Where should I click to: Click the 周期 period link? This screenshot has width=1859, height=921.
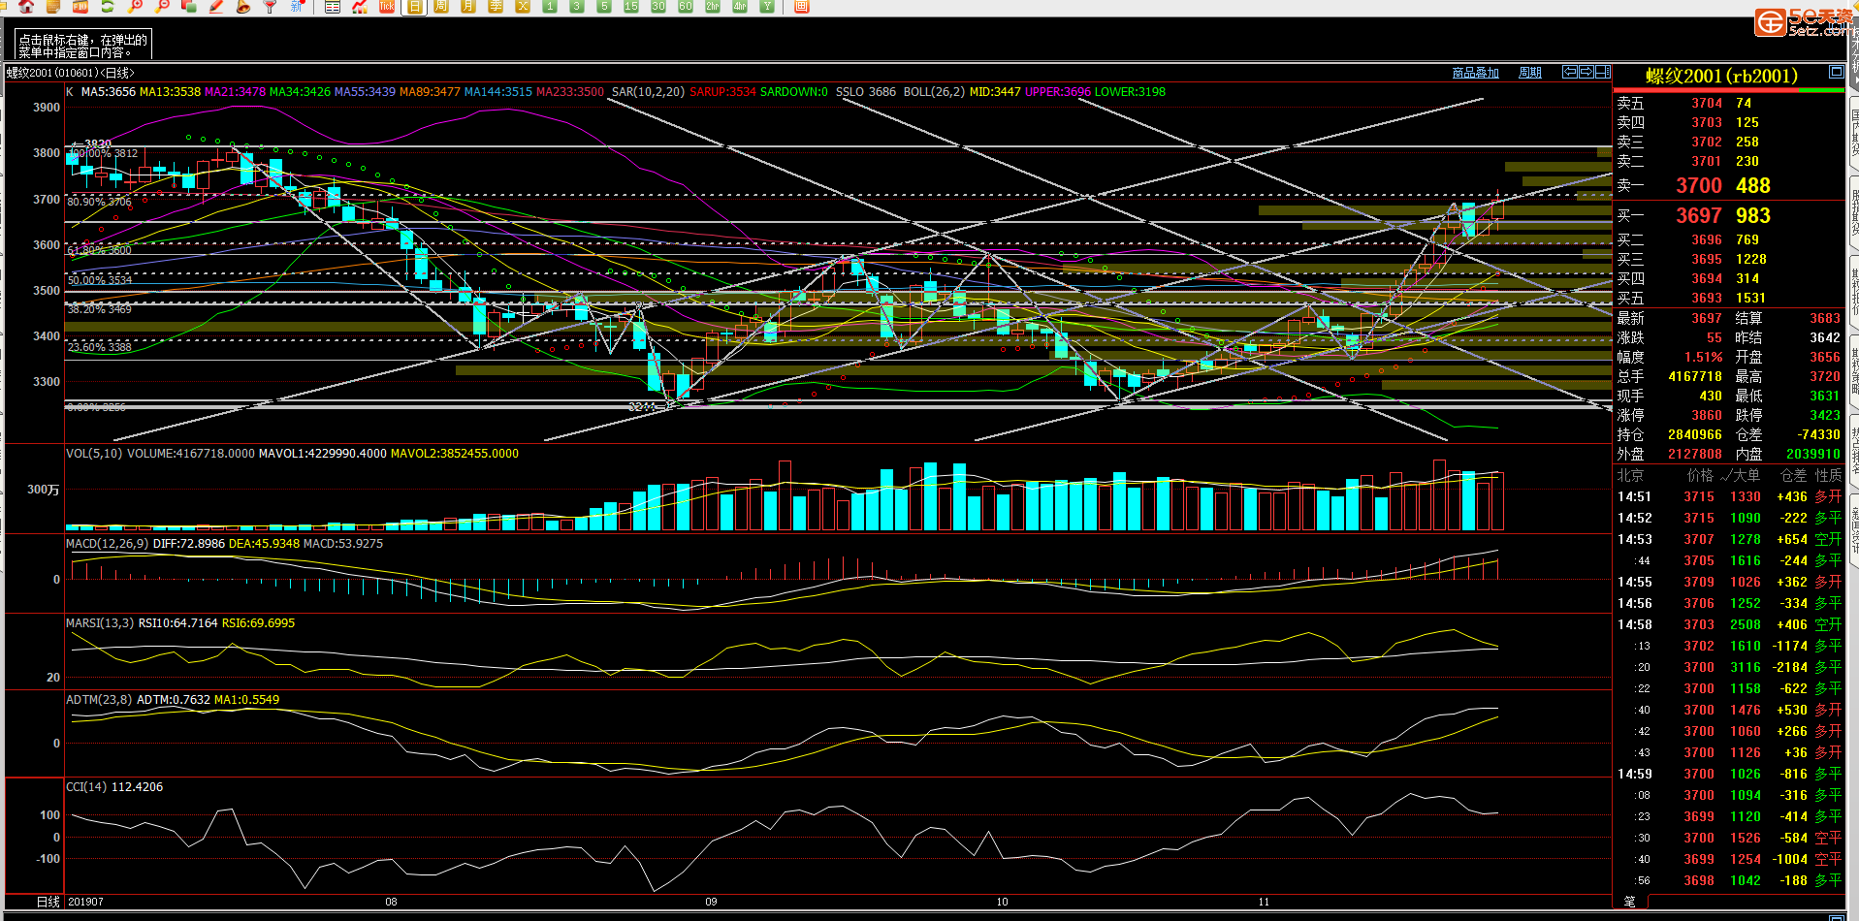[x=1529, y=73]
